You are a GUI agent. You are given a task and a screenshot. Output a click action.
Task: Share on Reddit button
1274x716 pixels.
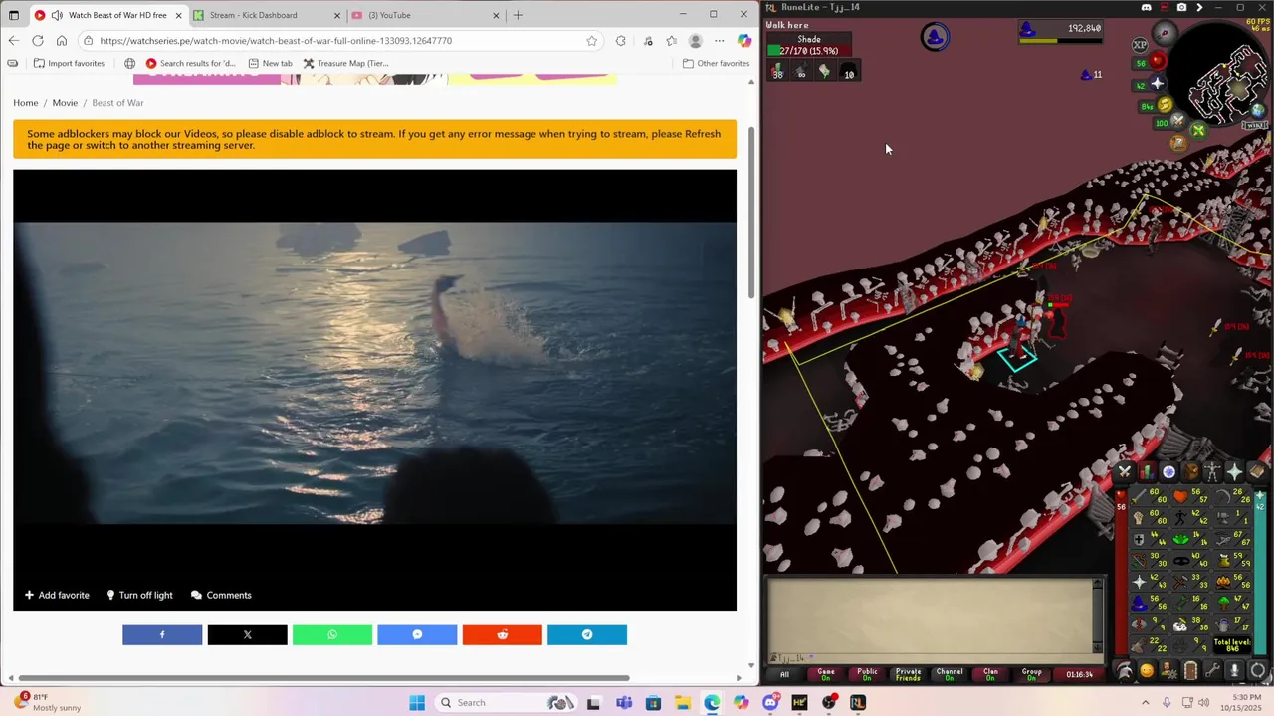point(502,634)
